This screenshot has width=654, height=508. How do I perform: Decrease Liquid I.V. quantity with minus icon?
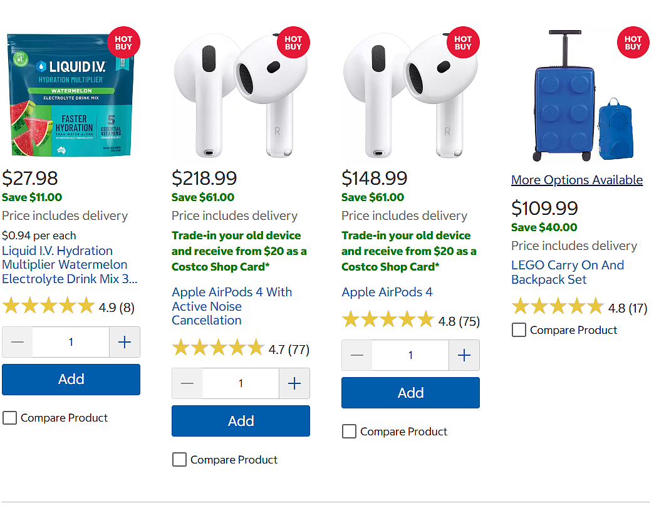pyautogui.click(x=18, y=343)
